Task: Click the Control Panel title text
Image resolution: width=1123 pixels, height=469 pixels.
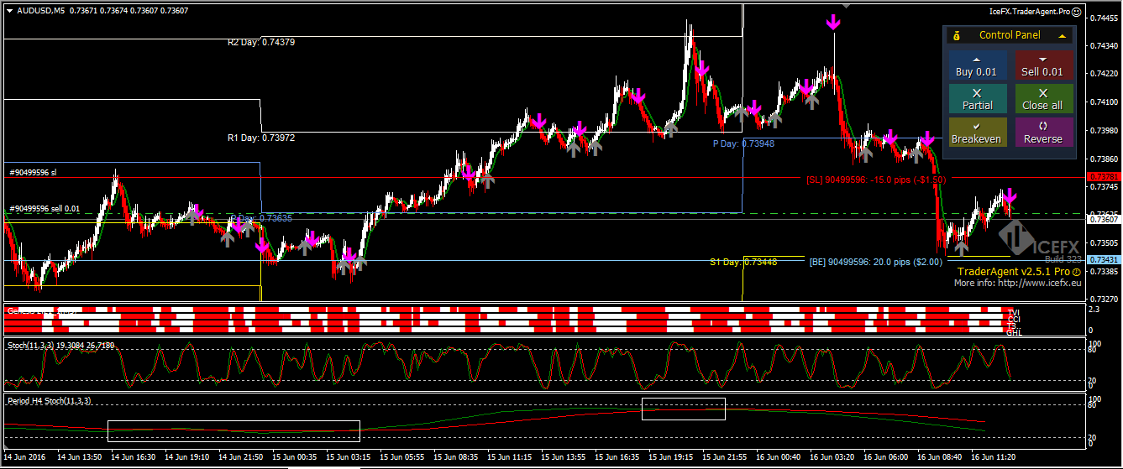Action: pos(1010,35)
